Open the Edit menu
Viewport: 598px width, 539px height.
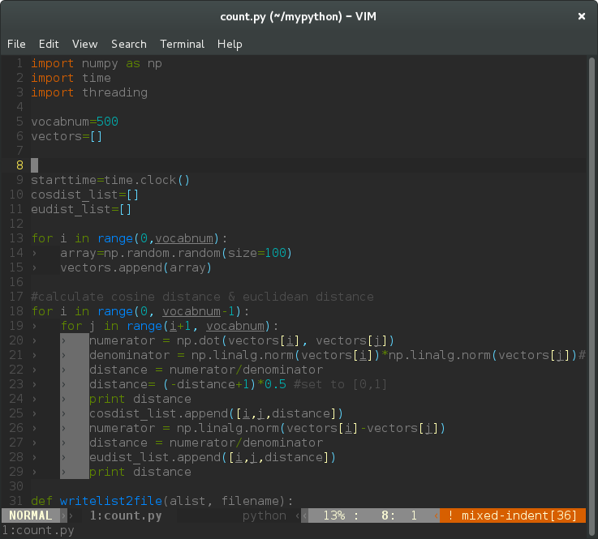coord(49,44)
